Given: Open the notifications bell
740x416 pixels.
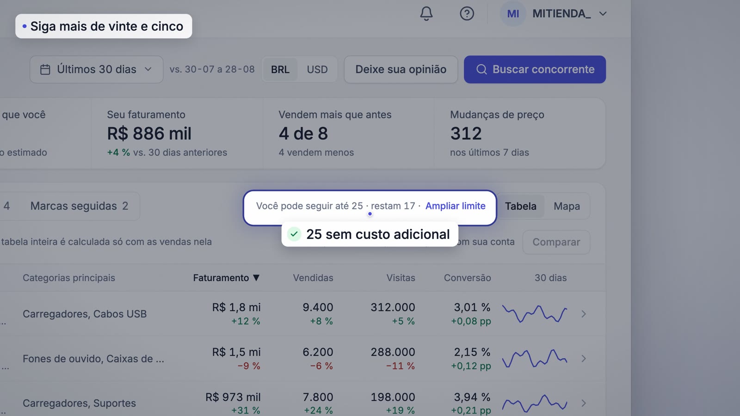Looking at the screenshot, I should tap(426, 14).
